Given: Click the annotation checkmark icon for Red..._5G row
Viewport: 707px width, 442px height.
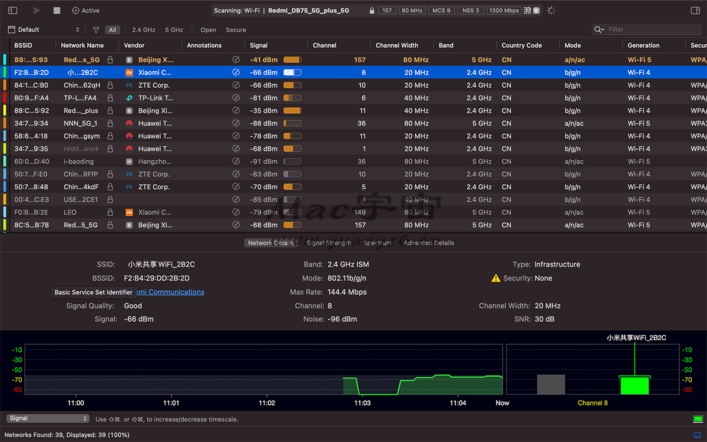Looking at the screenshot, I should (x=236, y=60).
